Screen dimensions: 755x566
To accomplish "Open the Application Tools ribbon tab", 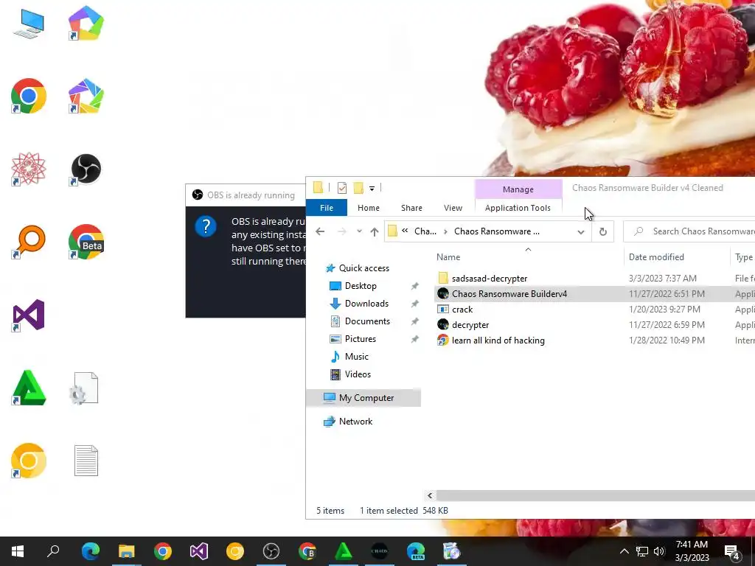I will click(518, 208).
